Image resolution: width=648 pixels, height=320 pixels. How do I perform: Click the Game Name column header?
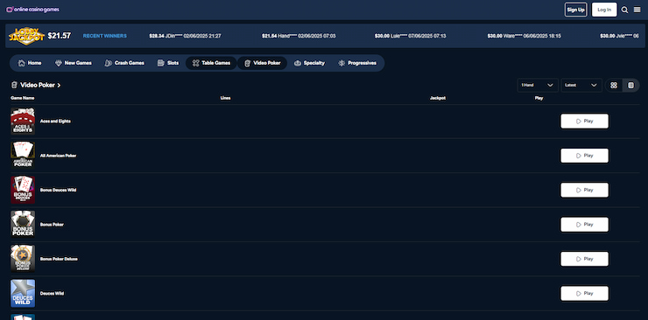point(22,98)
